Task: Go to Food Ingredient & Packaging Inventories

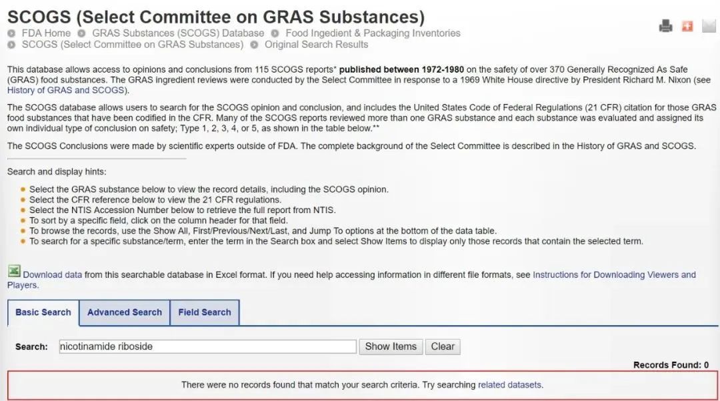Action: click(x=373, y=33)
